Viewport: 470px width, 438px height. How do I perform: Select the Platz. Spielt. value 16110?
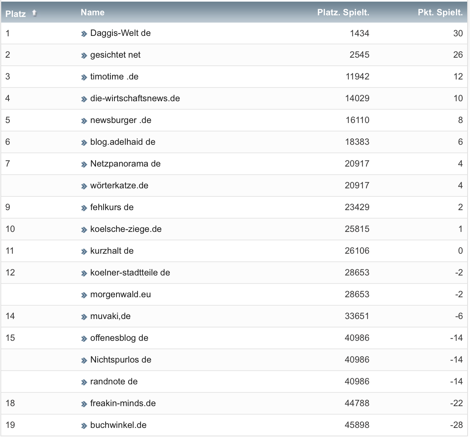[x=358, y=120]
